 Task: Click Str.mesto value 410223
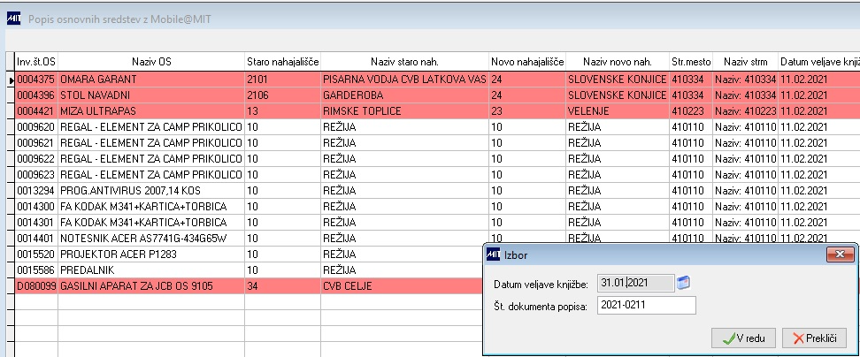690,111
